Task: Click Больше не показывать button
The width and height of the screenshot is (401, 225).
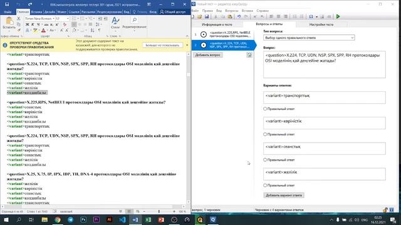Action: click(162, 45)
